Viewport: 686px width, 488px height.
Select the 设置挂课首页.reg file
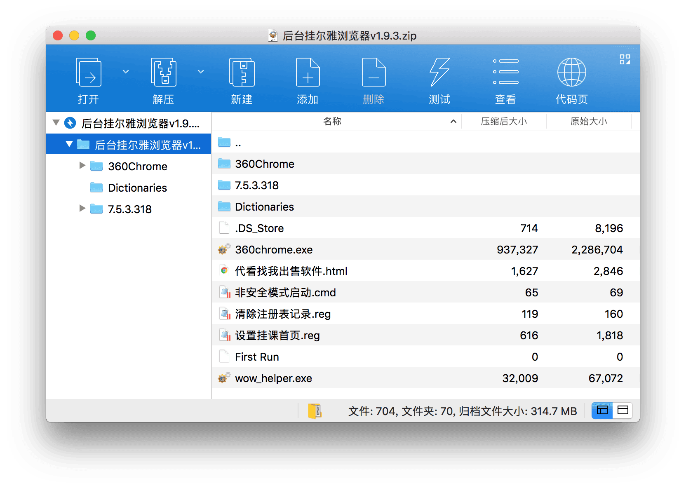426,335
